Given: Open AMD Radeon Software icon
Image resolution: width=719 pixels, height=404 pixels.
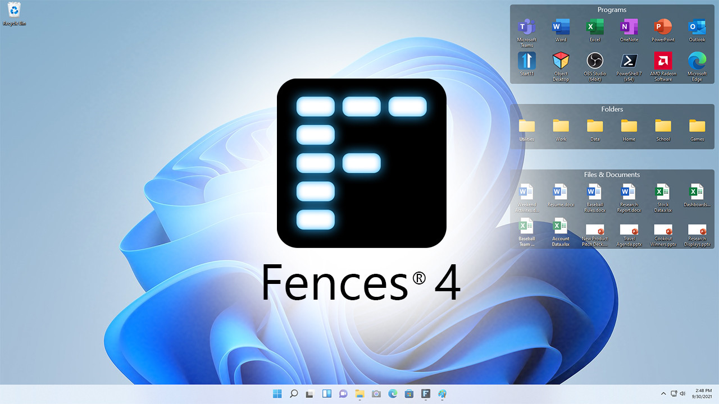Looking at the screenshot, I should [663, 61].
